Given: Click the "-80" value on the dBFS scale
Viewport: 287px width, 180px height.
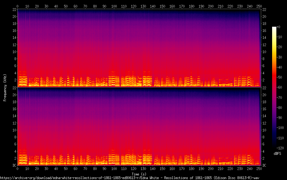Looking at the screenshot, I should pos(279,108).
